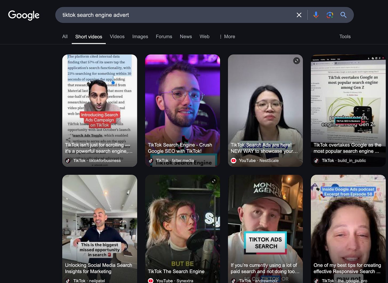Click 'TikTok · build_in_public' source text
388x283 pixels.
pyautogui.click(x=344, y=160)
